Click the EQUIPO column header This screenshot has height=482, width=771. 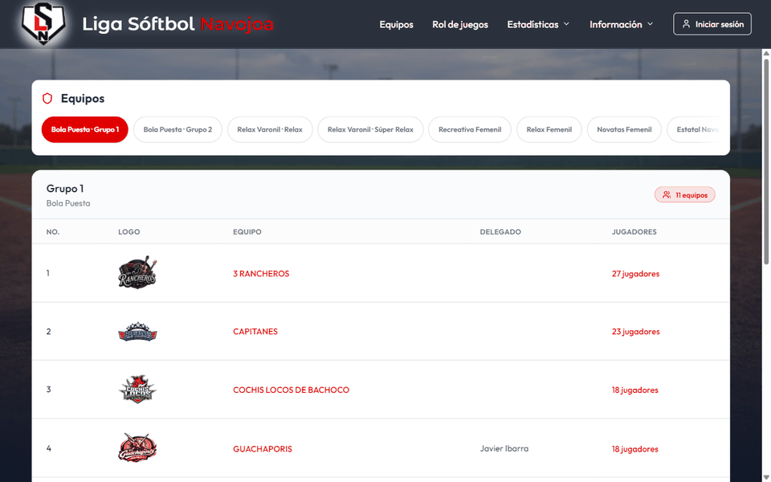(x=247, y=231)
